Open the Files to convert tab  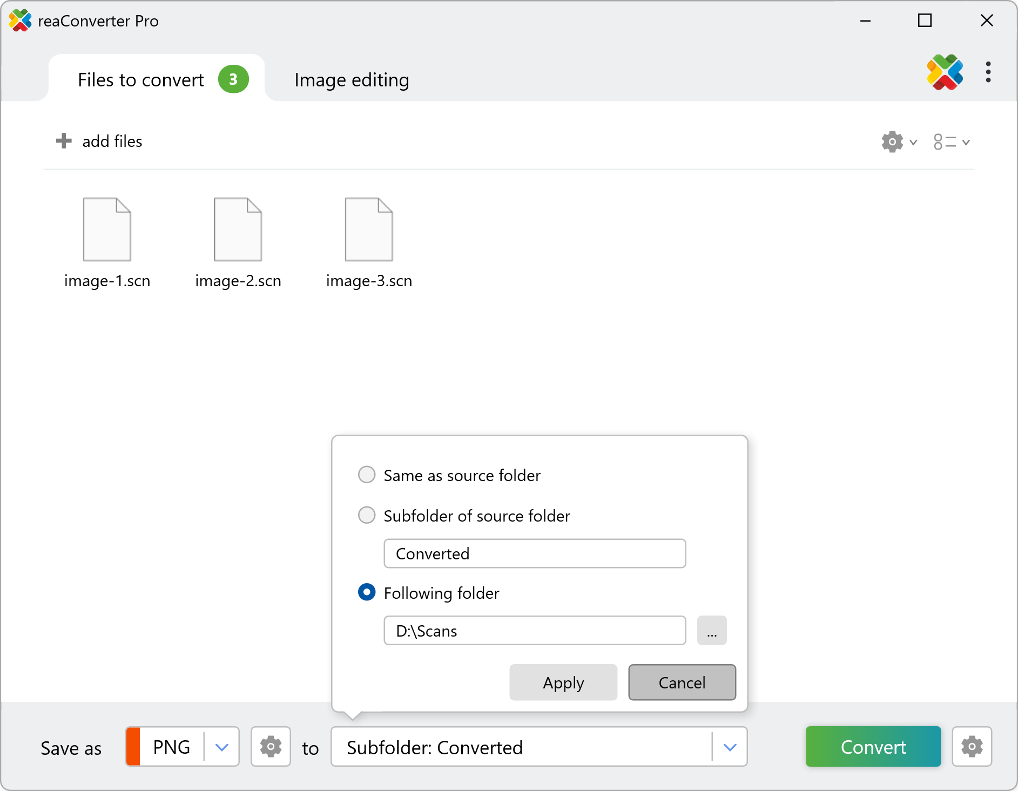click(141, 80)
